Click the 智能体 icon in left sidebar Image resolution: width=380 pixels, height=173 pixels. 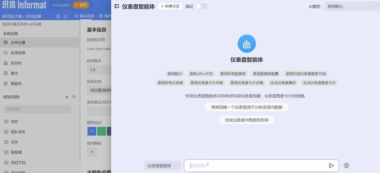tap(6, 83)
